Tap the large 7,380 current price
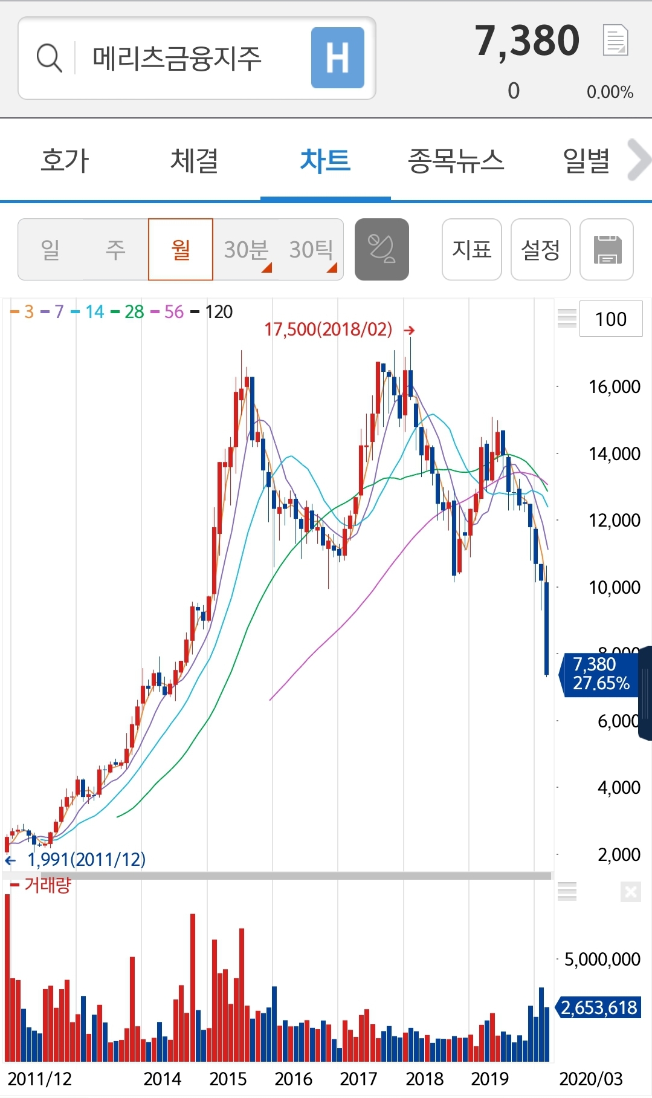Image resolution: width=652 pixels, height=1098 pixels. point(528,41)
